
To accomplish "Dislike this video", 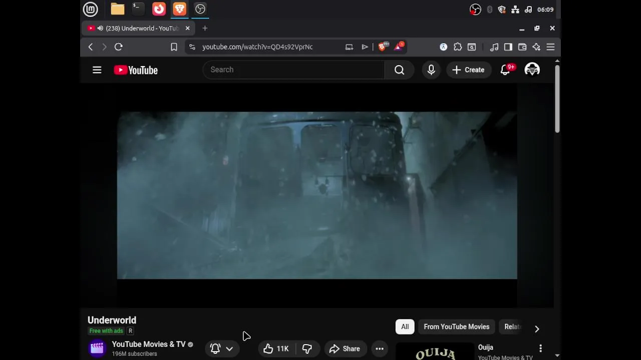I will tap(307, 349).
